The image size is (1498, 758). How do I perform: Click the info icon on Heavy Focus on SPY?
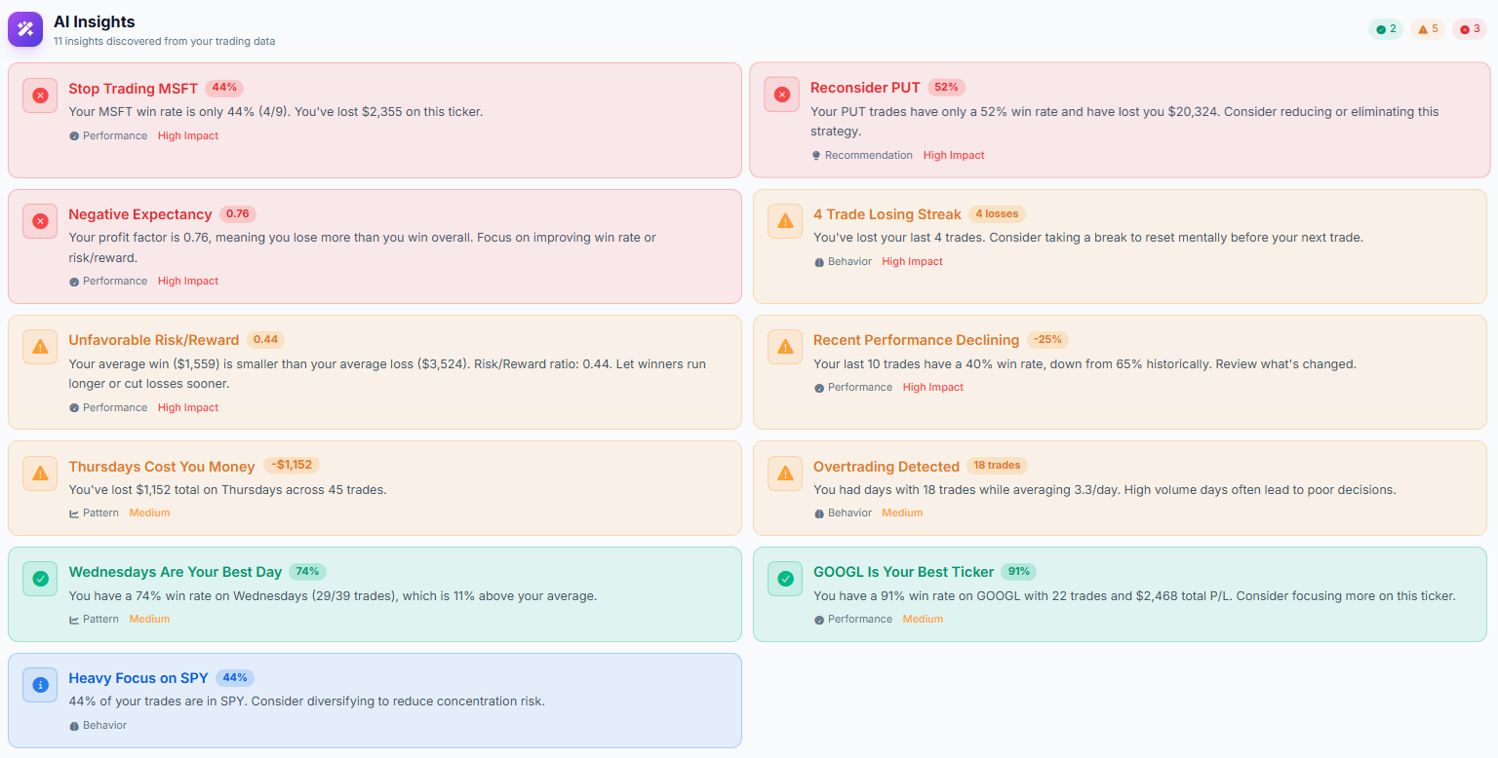point(39,684)
